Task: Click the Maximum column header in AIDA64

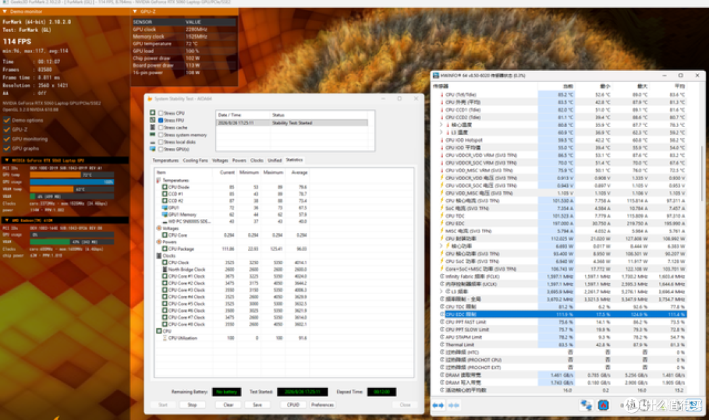Action: point(273,172)
